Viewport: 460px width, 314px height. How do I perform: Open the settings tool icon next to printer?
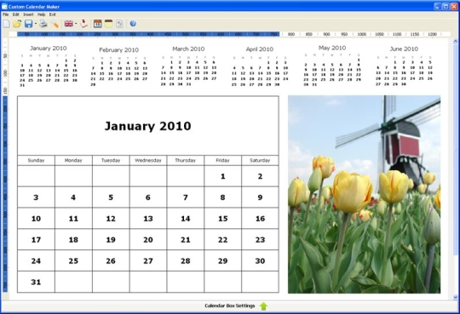point(55,24)
